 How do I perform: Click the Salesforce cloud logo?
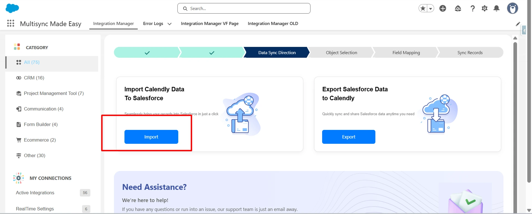(x=12, y=8)
